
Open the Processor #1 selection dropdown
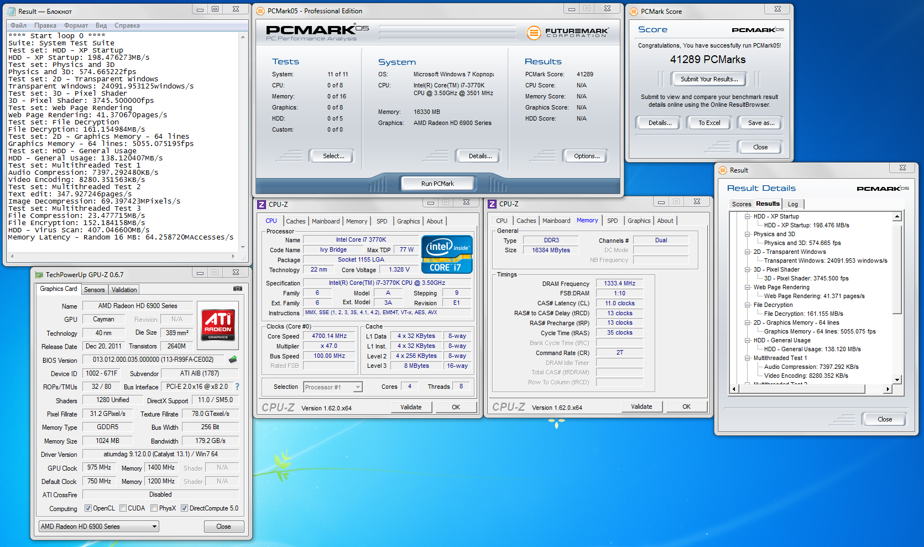pos(333,387)
